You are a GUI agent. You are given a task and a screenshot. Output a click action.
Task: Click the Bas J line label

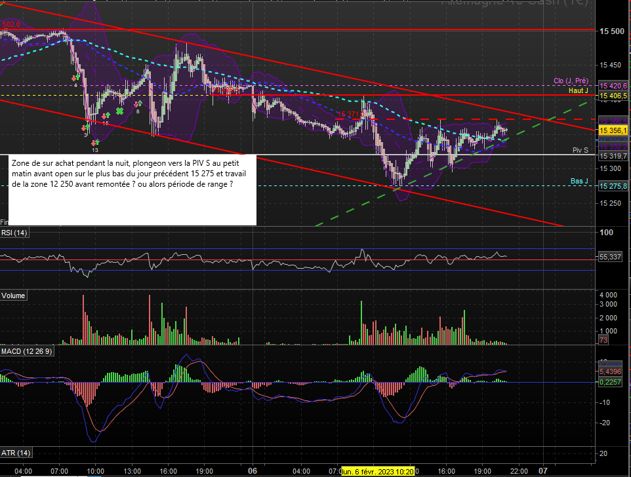579,181
